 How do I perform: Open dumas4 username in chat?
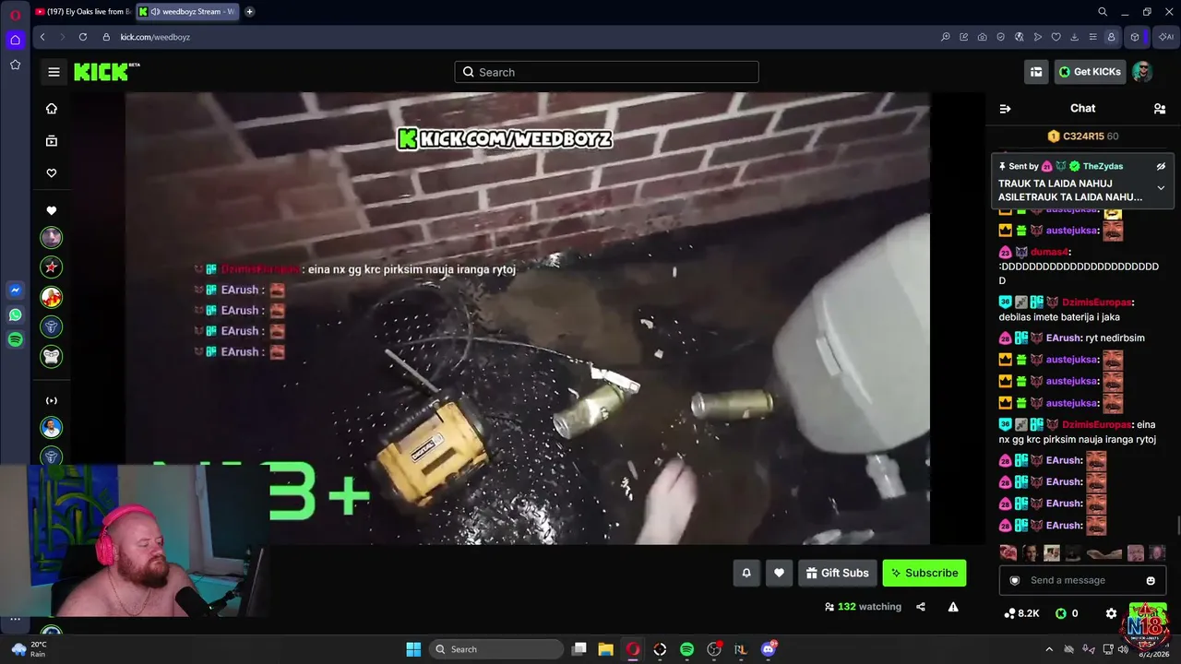1049,252
